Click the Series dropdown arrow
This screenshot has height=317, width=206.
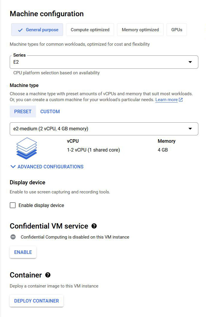coord(190,62)
